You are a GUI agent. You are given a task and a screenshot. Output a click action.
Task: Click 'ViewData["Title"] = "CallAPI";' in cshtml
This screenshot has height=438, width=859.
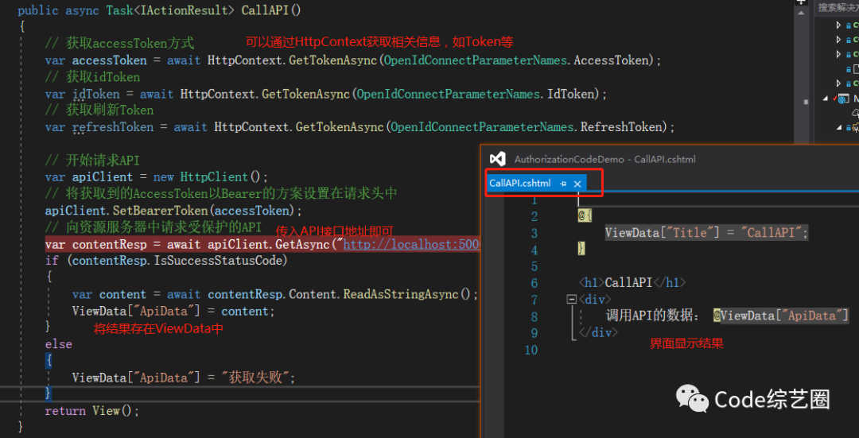tap(707, 233)
